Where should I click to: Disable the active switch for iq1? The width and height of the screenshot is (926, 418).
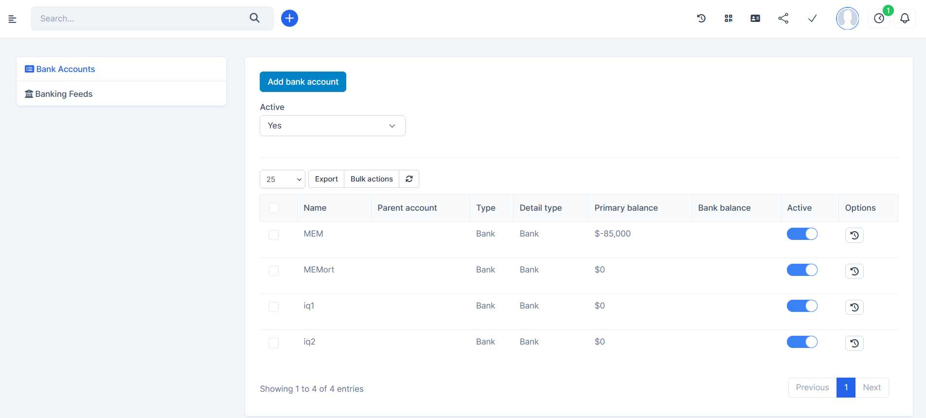click(x=802, y=306)
